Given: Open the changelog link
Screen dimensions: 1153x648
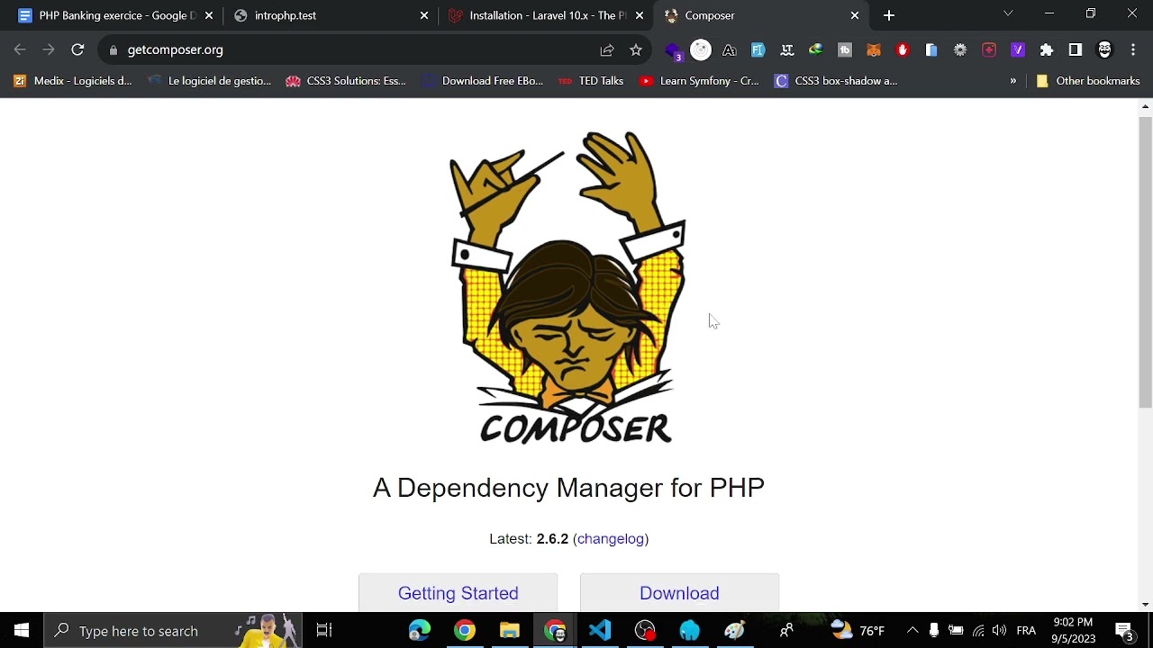Looking at the screenshot, I should (x=611, y=539).
